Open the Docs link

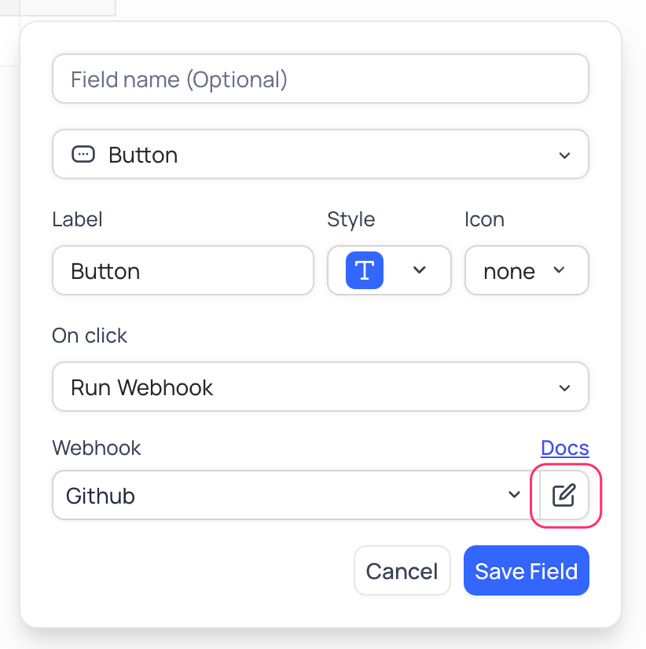coord(564,448)
